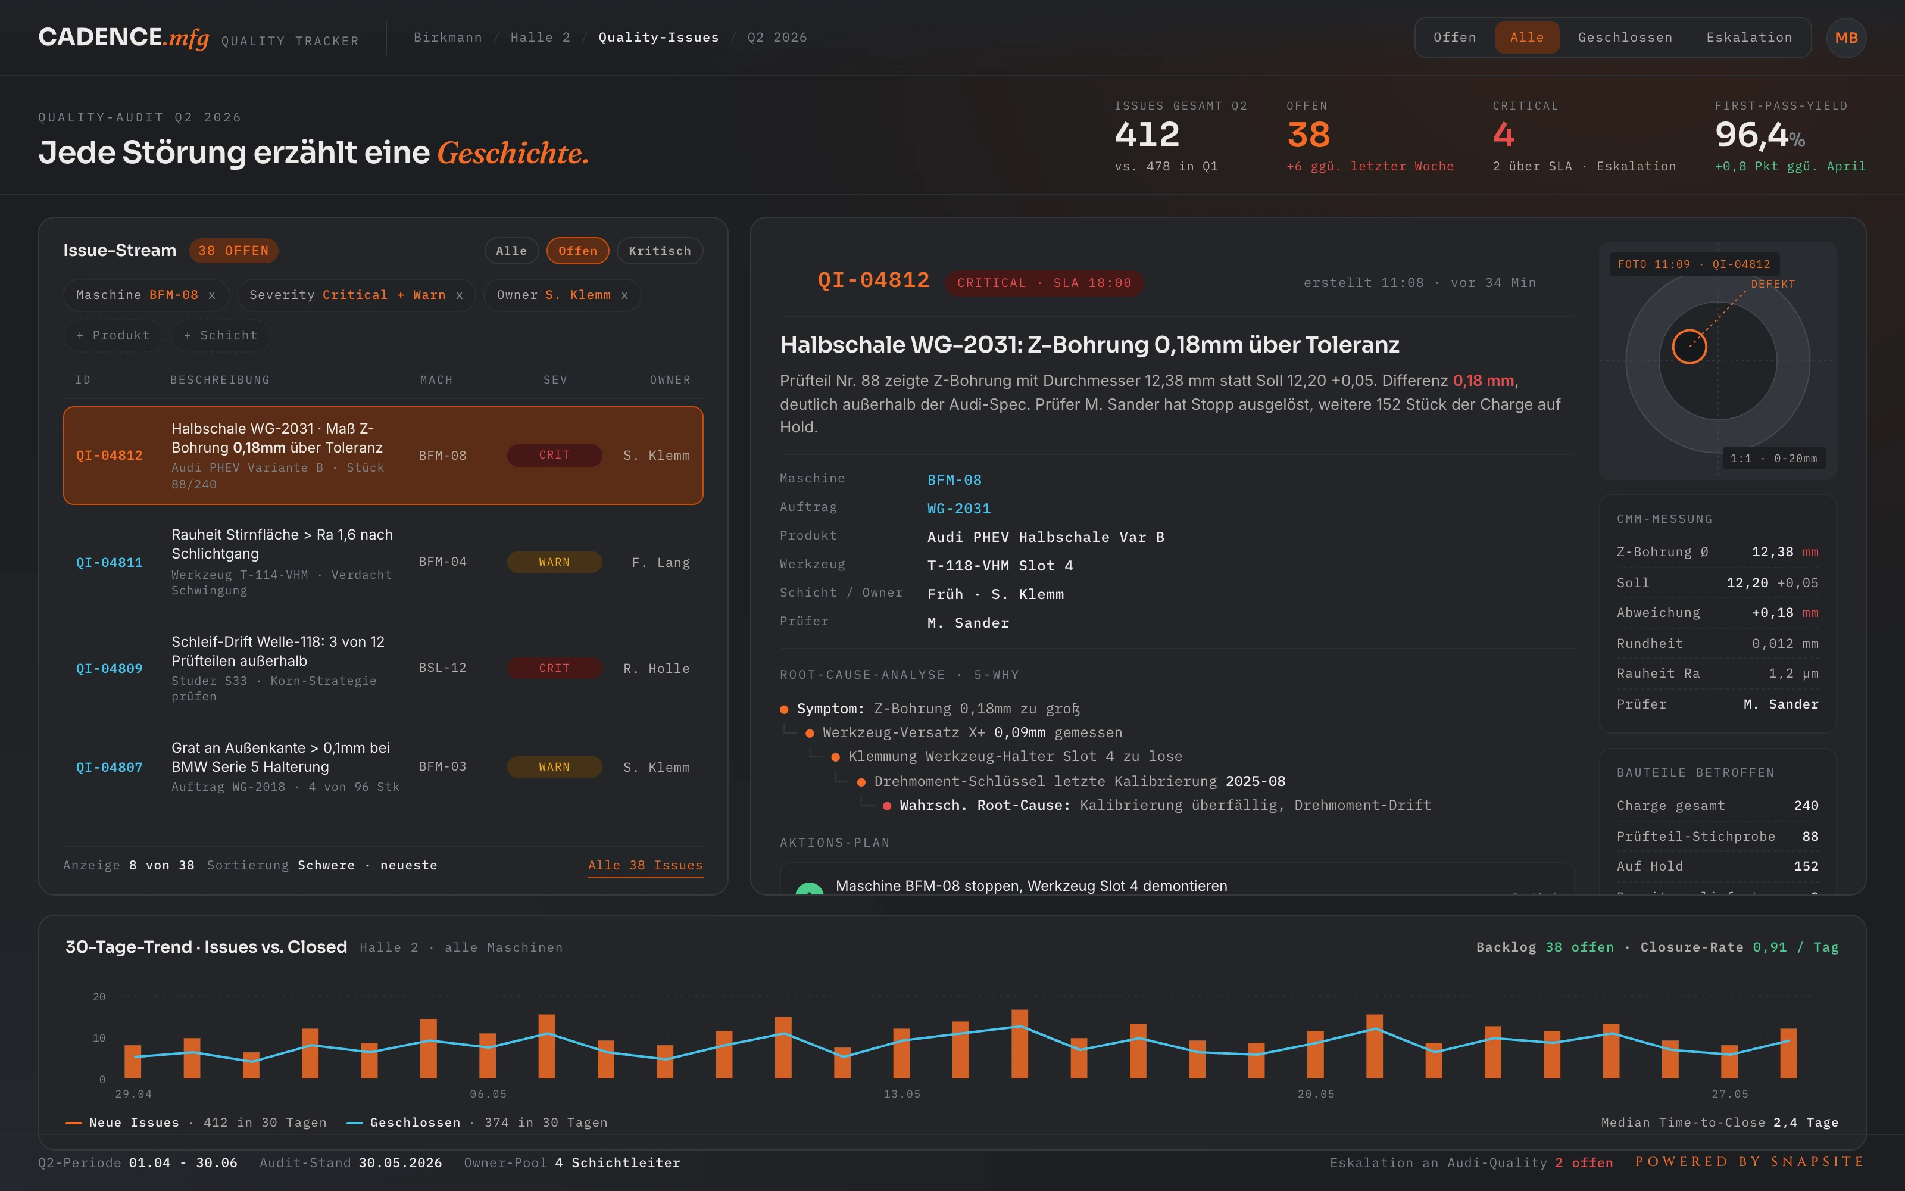Open the BFM-08 machine link in details
Image resolution: width=1905 pixels, height=1191 pixels.
954,480
